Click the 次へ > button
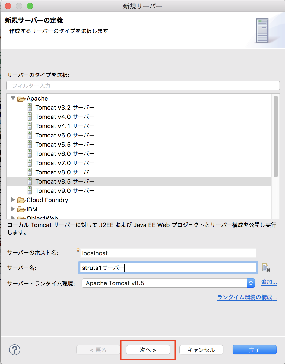The image size is (285, 364). click(148, 350)
